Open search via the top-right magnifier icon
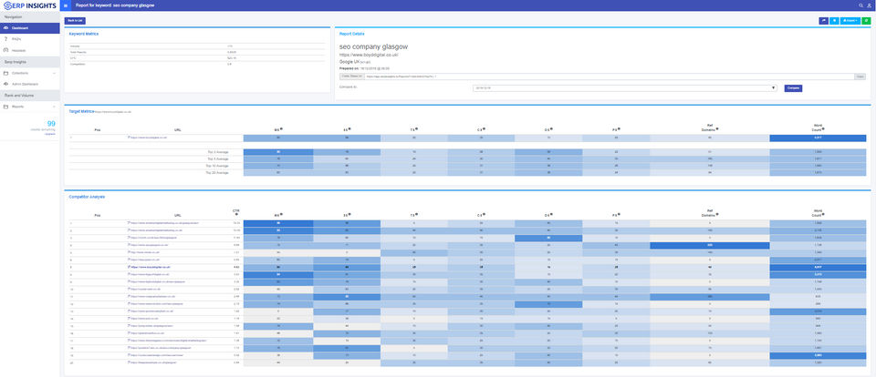Screen dimensions: 876x377 [860, 5]
